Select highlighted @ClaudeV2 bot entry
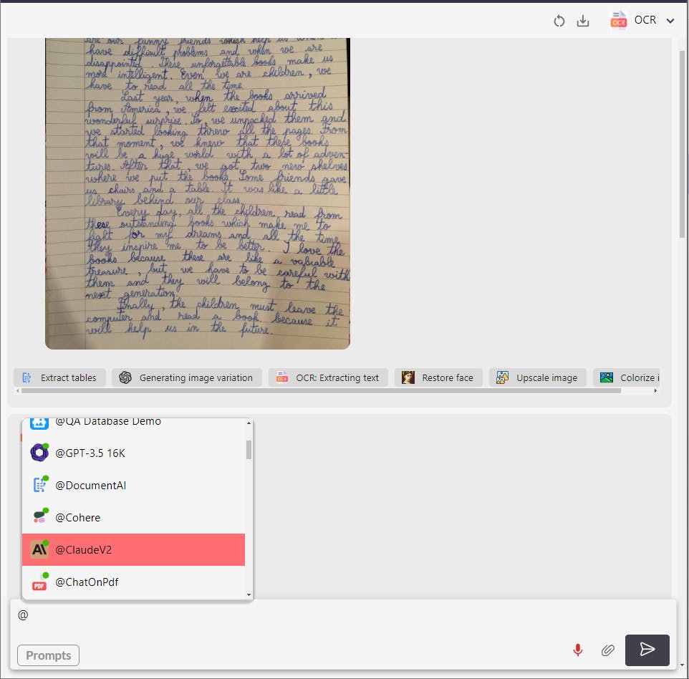The image size is (689, 679). pos(134,550)
